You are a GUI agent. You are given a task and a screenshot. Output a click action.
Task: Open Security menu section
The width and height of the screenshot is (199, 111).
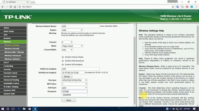pyautogui.click(x=13, y=69)
